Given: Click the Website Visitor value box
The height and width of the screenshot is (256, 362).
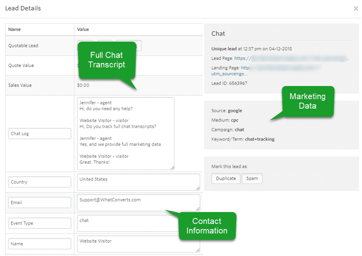Looking at the screenshot, I should pyautogui.click(x=139, y=244).
